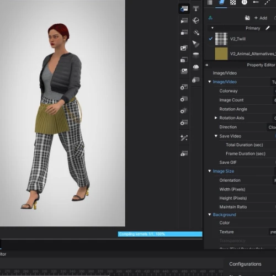The height and width of the screenshot is (276, 276).
Task: Switch to the checkered texture tab
Action: (x=233, y=2)
